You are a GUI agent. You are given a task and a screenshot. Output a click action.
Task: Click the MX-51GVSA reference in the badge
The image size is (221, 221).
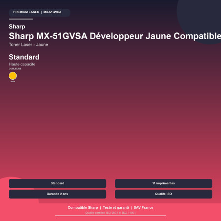[52, 12]
